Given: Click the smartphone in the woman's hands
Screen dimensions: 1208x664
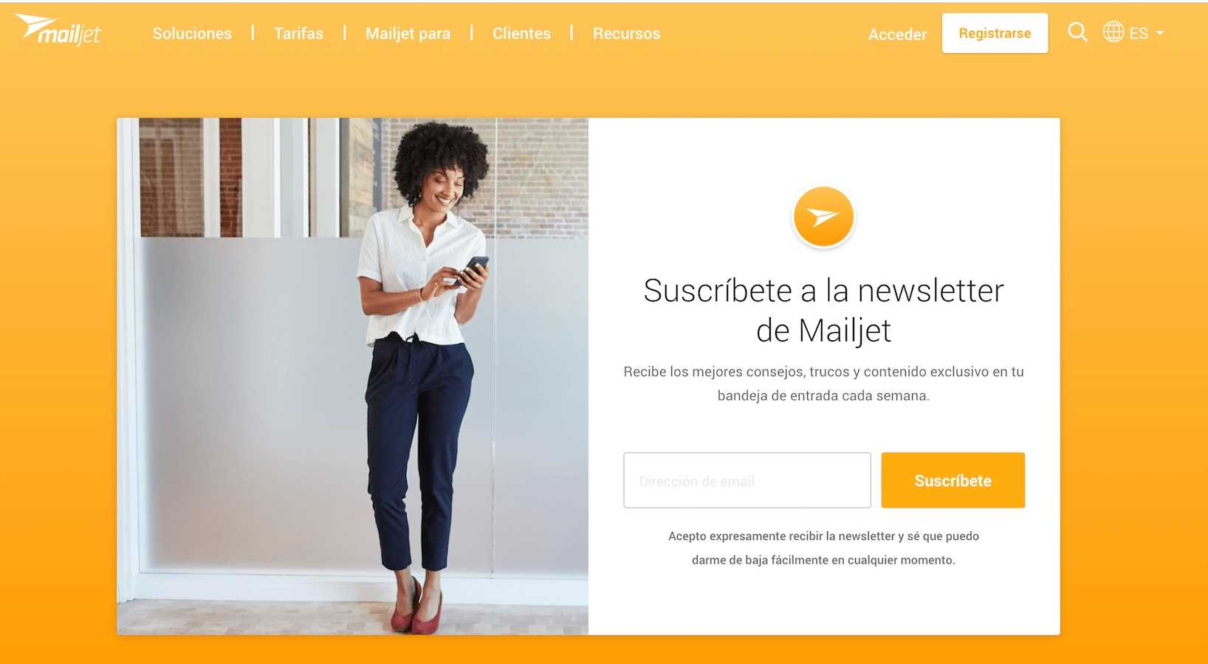Looking at the screenshot, I should click(x=473, y=269).
